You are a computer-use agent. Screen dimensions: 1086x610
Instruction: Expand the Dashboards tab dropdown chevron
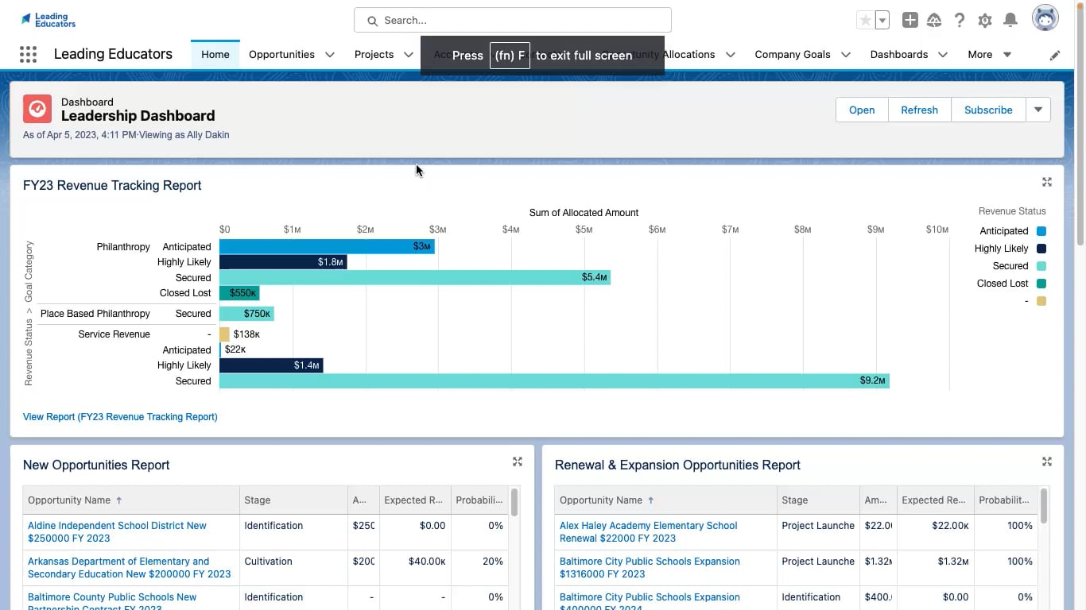coord(943,55)
